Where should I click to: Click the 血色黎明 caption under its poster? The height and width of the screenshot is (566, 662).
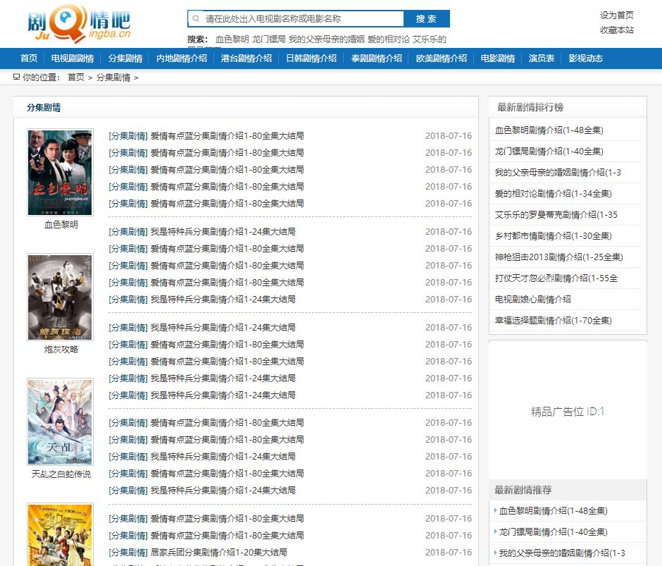point(61,224)
